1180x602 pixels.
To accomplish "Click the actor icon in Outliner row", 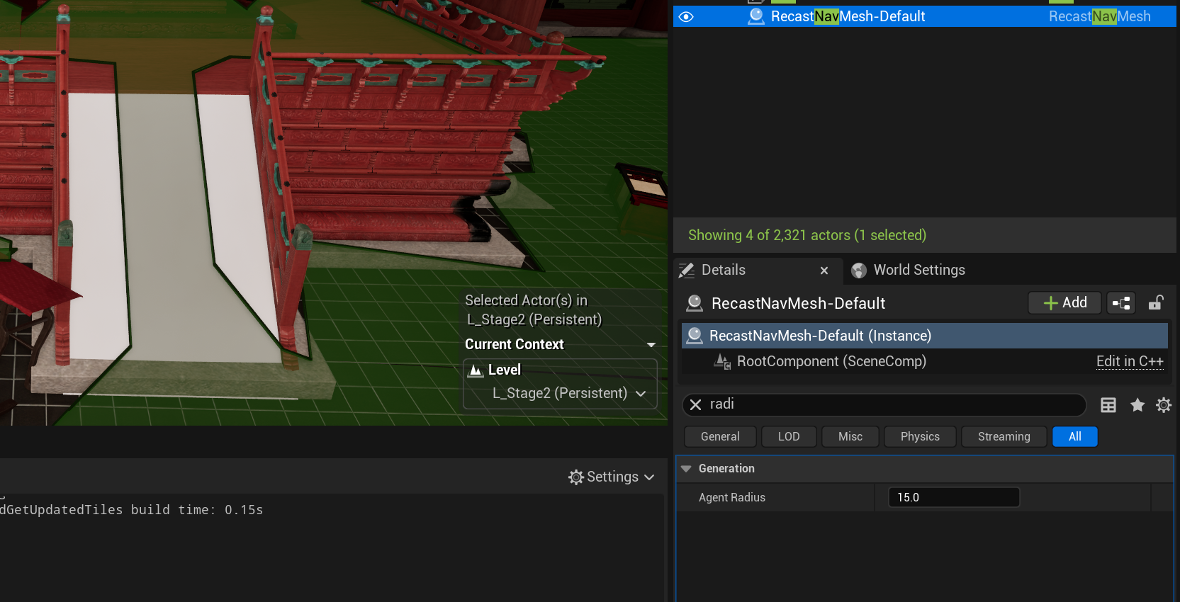I will pos(756,16).
